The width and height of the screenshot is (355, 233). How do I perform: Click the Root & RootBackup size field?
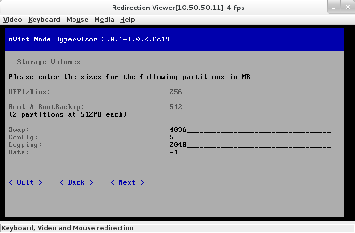coord(250,107)
